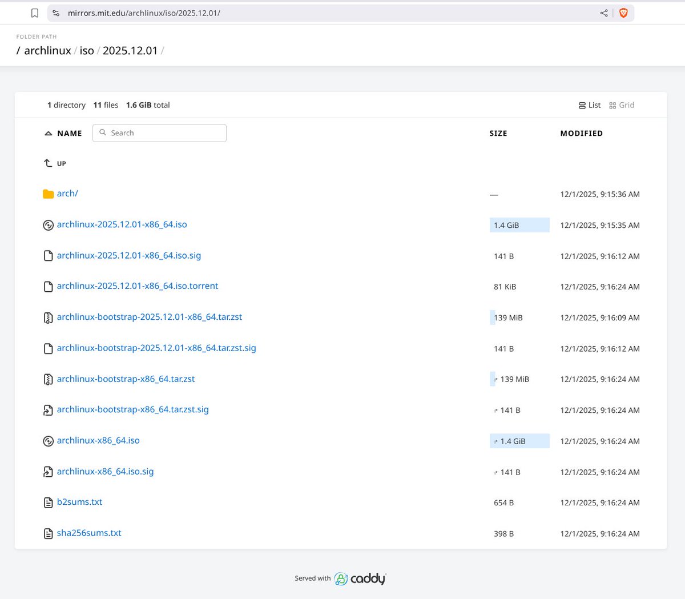Open archlinux-bootstrap-x86_64.tar.zst.sig
This screenshot has height=599, width=685.
pos(133,409)
